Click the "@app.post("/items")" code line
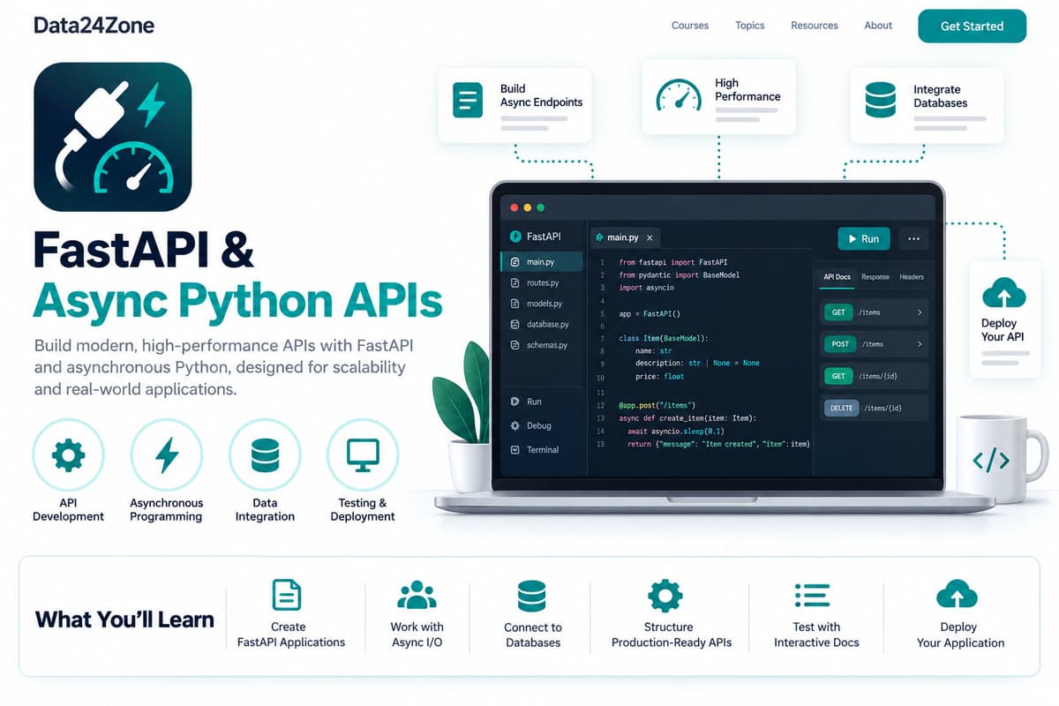 [x=657, y=405]
